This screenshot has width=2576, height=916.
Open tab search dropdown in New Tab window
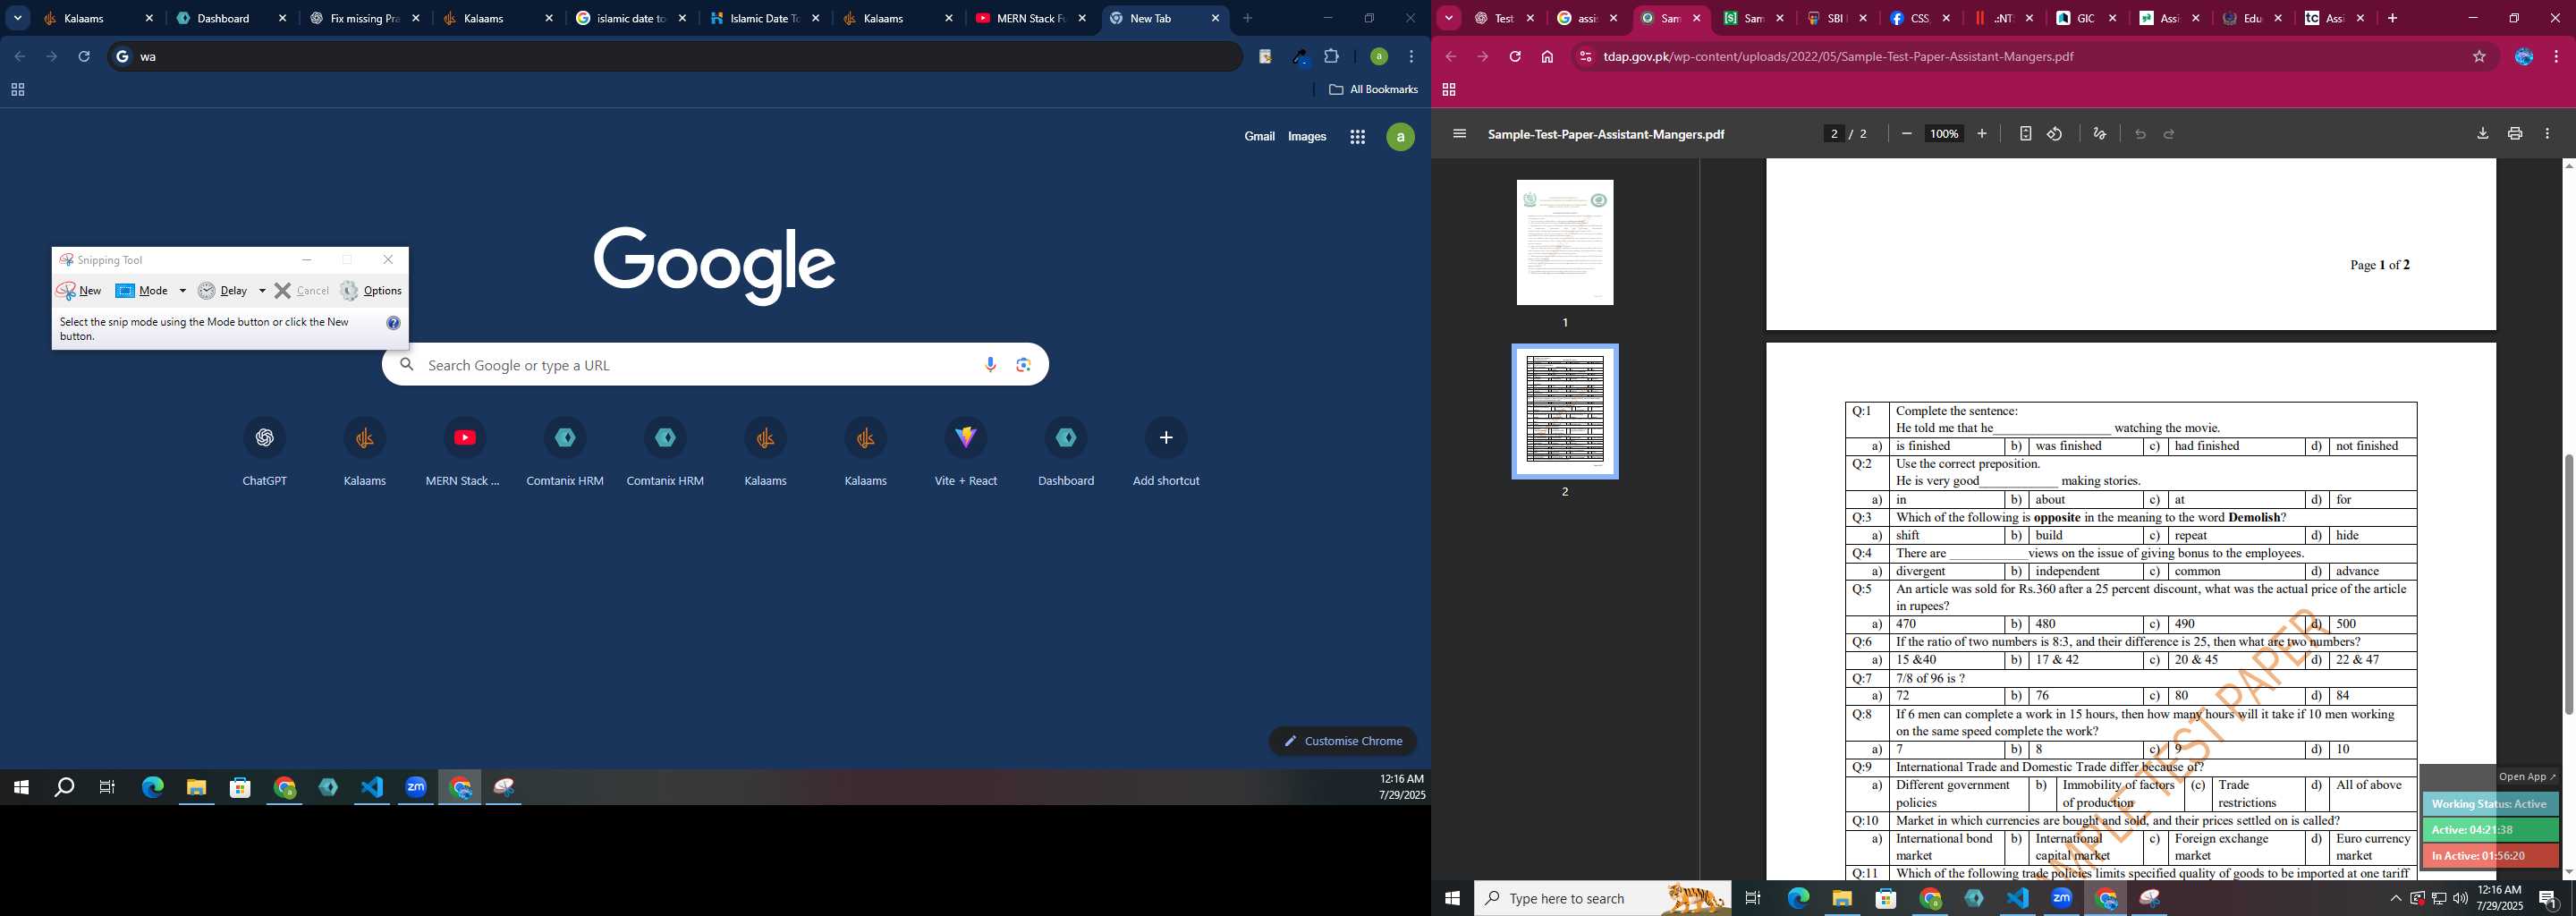pos(18,18)
